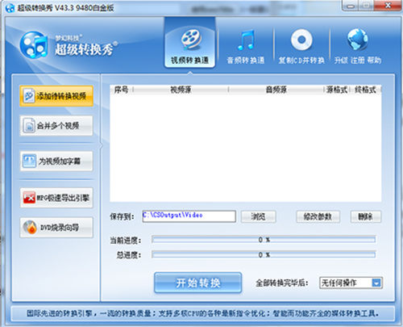Click the status bar description text
The width and height of the screenshot is (403, 327).
click(x=202, y=313)
